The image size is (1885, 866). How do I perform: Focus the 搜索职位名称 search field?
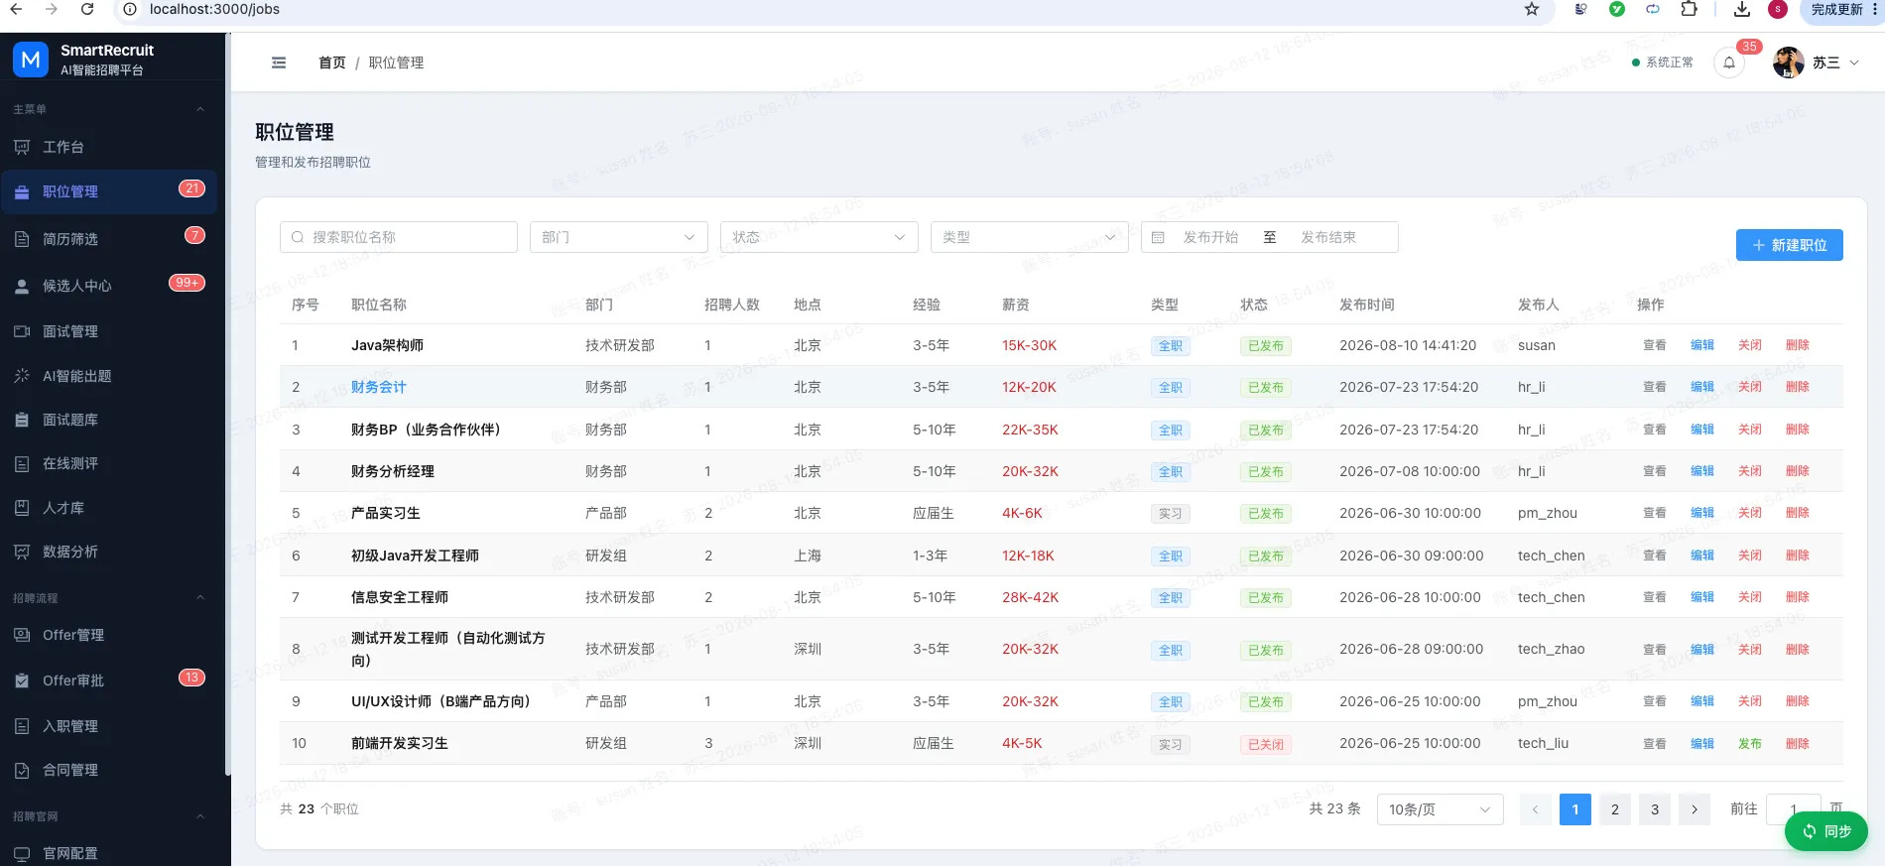tap(399, 237)
